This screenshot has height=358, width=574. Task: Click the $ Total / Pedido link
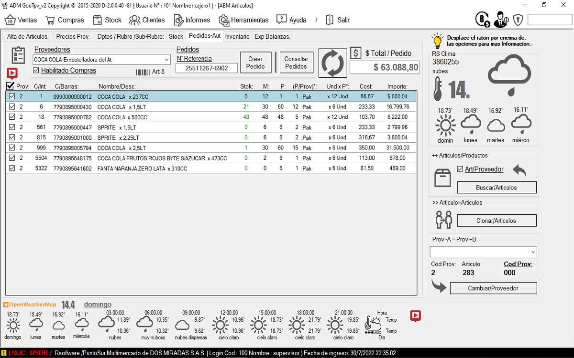(388, 53)
